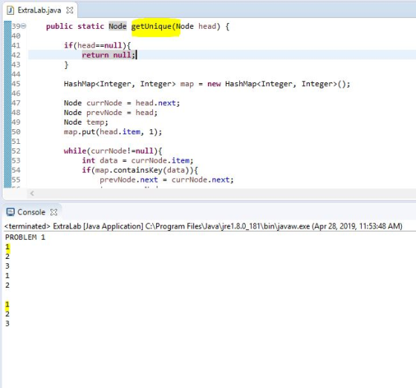The image size is (416, 388).
Task: Click 'Node currNode = head.next;' line
Action: (x=122, y=103)
